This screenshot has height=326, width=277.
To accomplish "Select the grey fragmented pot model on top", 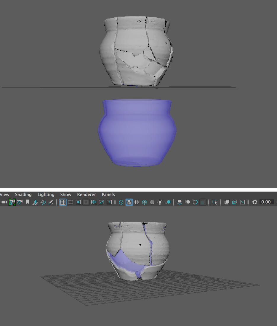I will click(x=136, y=51).
